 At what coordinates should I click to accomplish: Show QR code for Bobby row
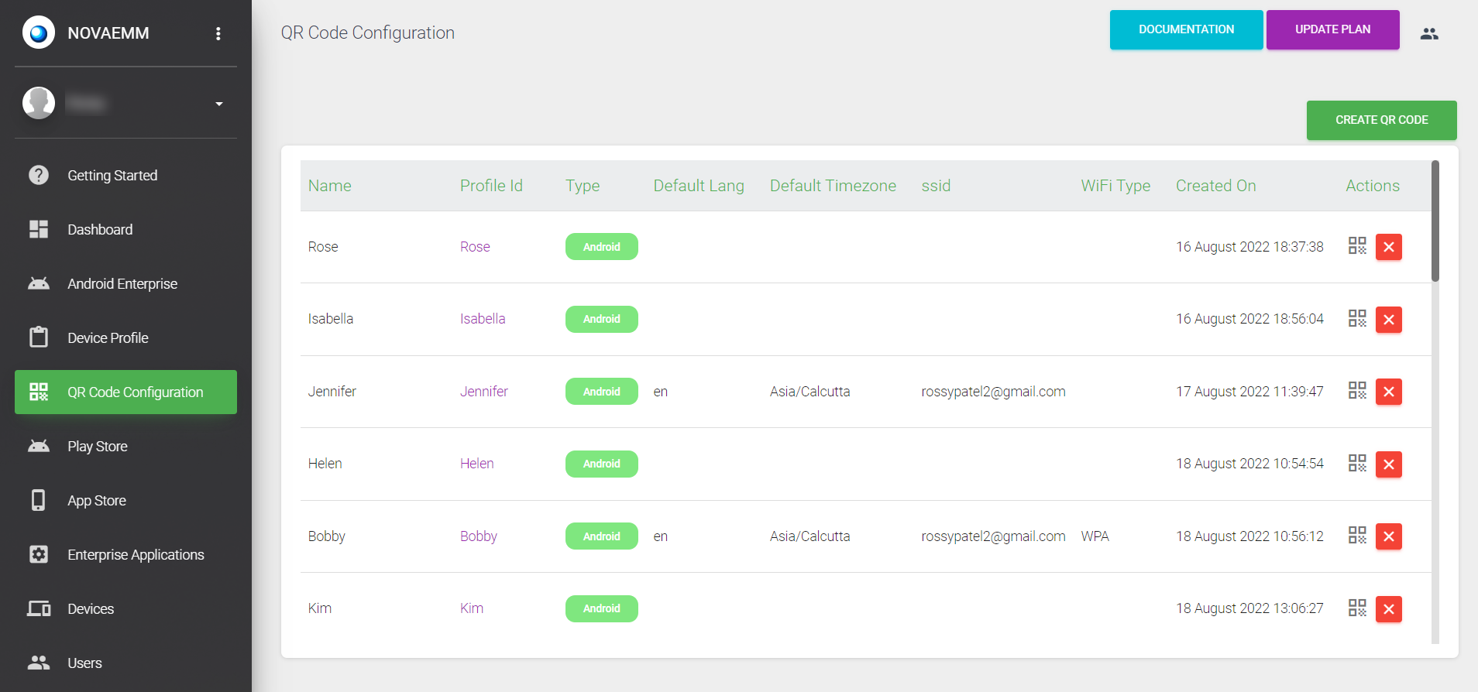pos(1356,536)
